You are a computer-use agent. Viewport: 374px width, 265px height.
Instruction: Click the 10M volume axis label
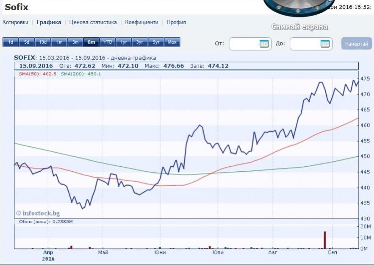[x=366, y=237]
